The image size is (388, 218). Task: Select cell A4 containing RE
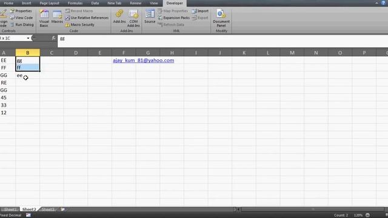(x=8, y=83)
